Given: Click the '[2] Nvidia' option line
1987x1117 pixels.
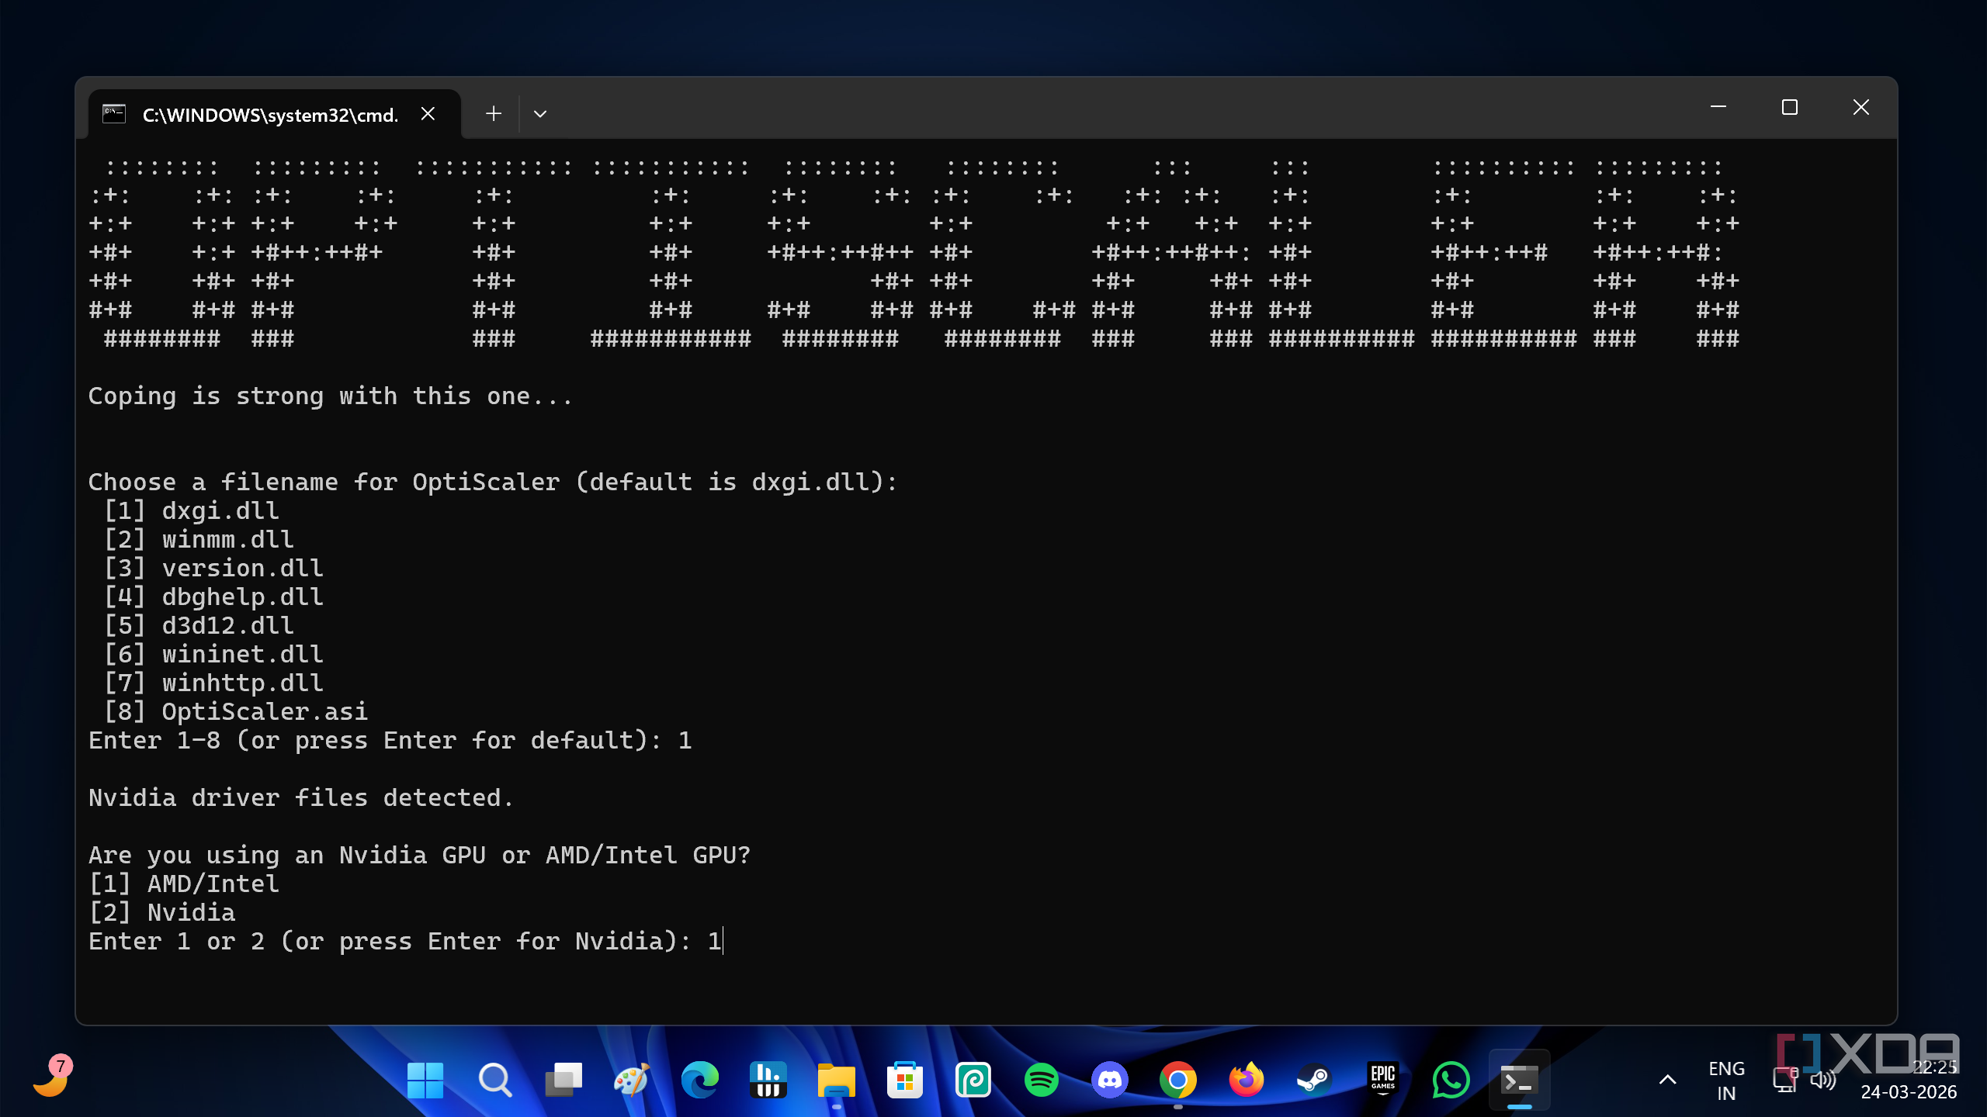Looking at the screenshot, I should coord(162,912).
